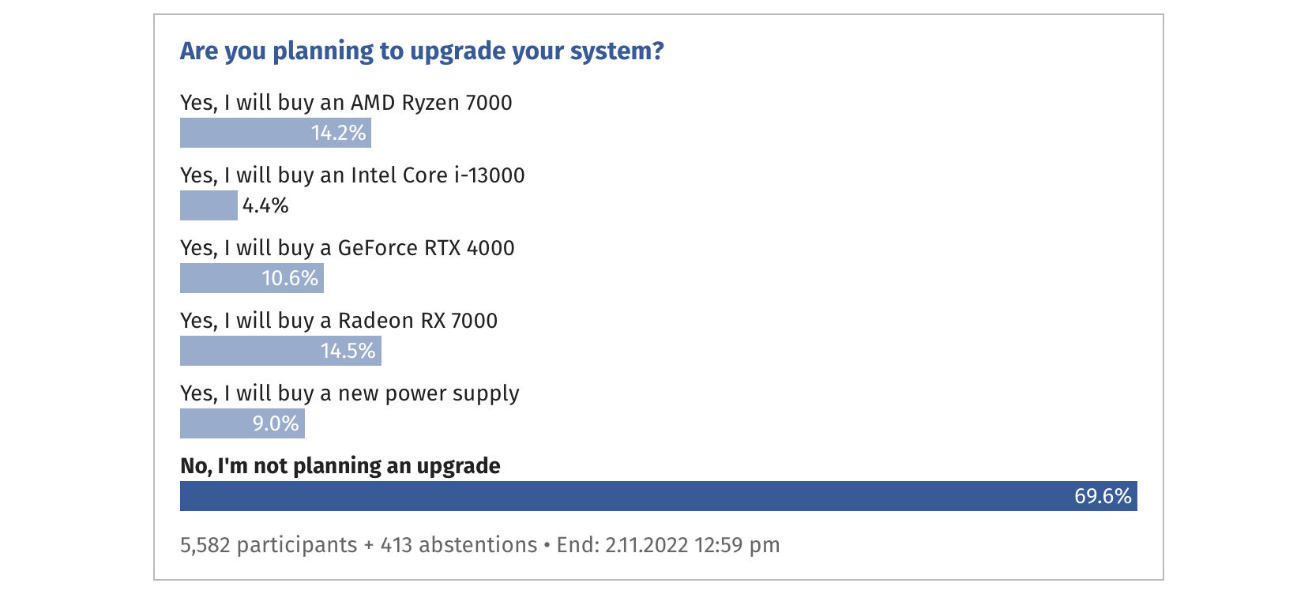Click the 14.5% percentage value

348,351
